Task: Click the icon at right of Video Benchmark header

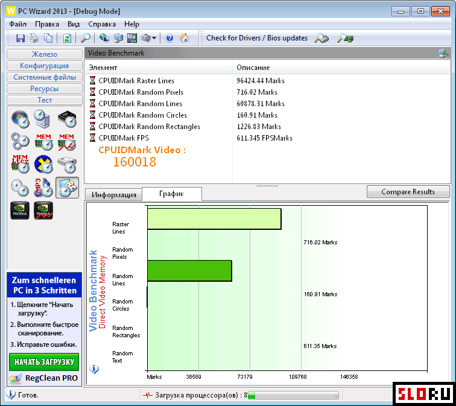Action: coord(443,53)
